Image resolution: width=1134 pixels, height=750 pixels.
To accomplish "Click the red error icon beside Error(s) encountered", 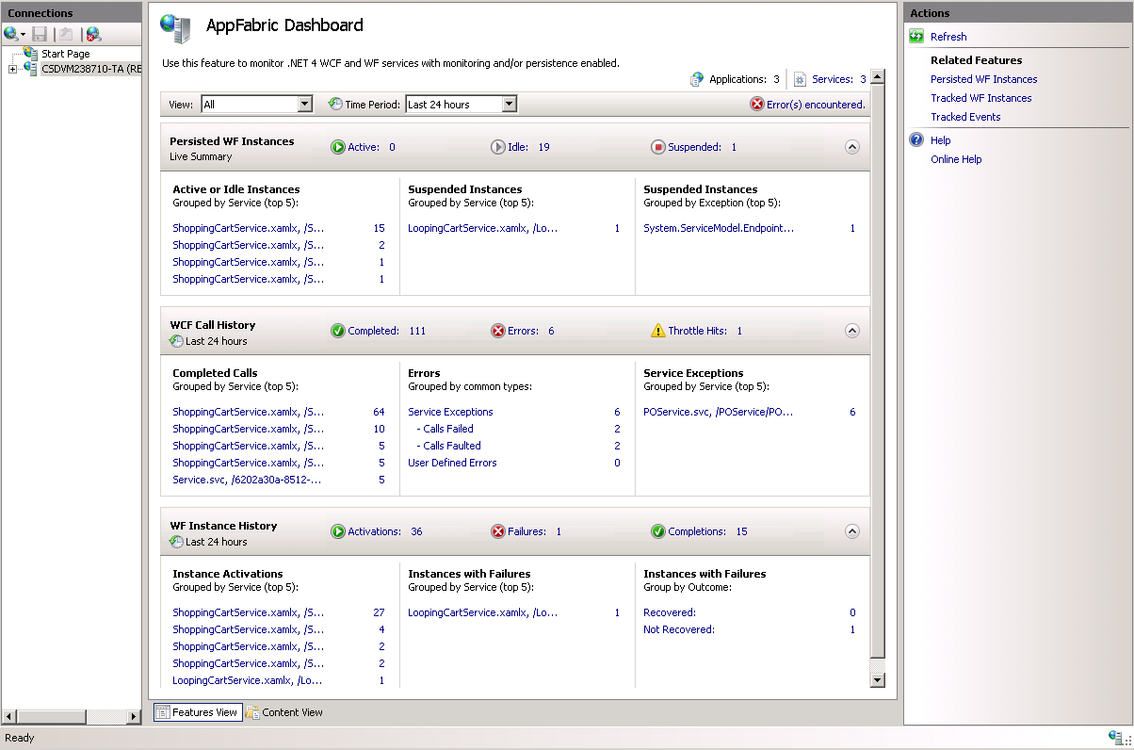I will [757, 104].
